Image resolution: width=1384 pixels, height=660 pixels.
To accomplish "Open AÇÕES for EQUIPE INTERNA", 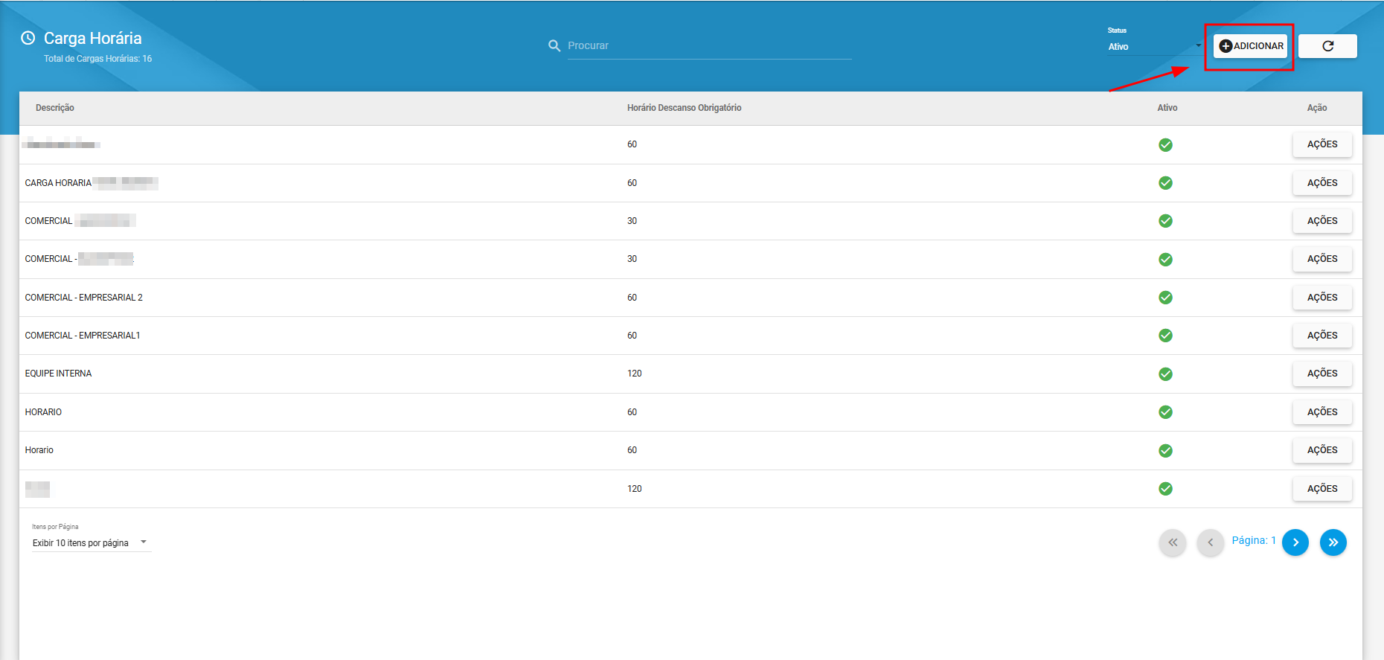I will [x=1322, y=374].
